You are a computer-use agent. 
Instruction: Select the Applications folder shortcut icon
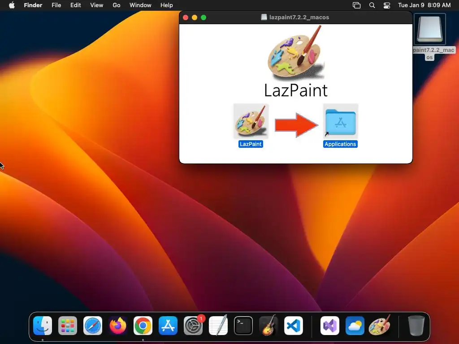click(x=341, y=121)
